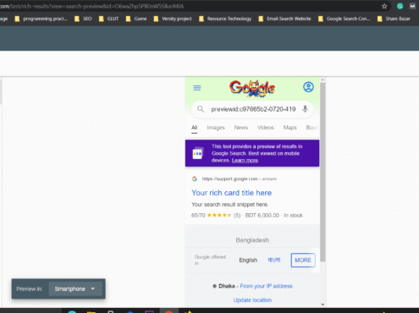
Task: Click the microphone voice search icon
Action: tap(305, 109)
